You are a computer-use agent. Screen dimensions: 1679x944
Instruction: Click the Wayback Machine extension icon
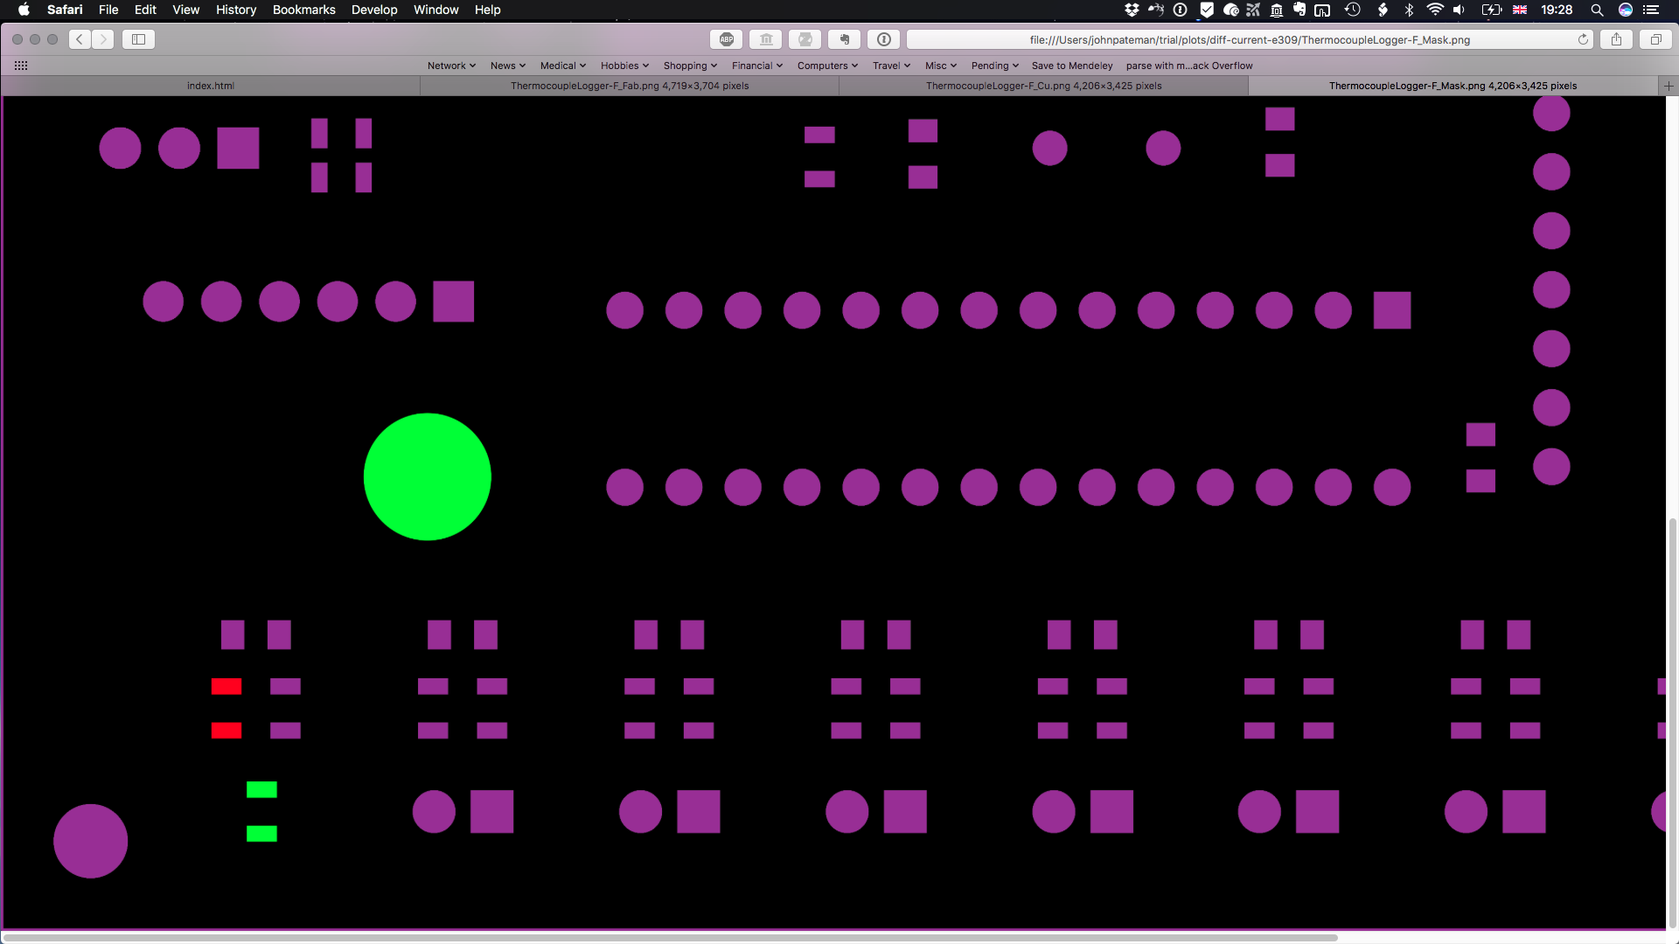point(766,39)
